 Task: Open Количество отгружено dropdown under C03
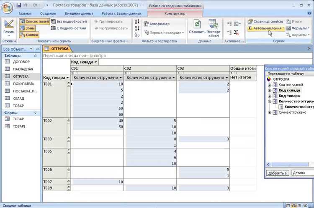(226, 78)
